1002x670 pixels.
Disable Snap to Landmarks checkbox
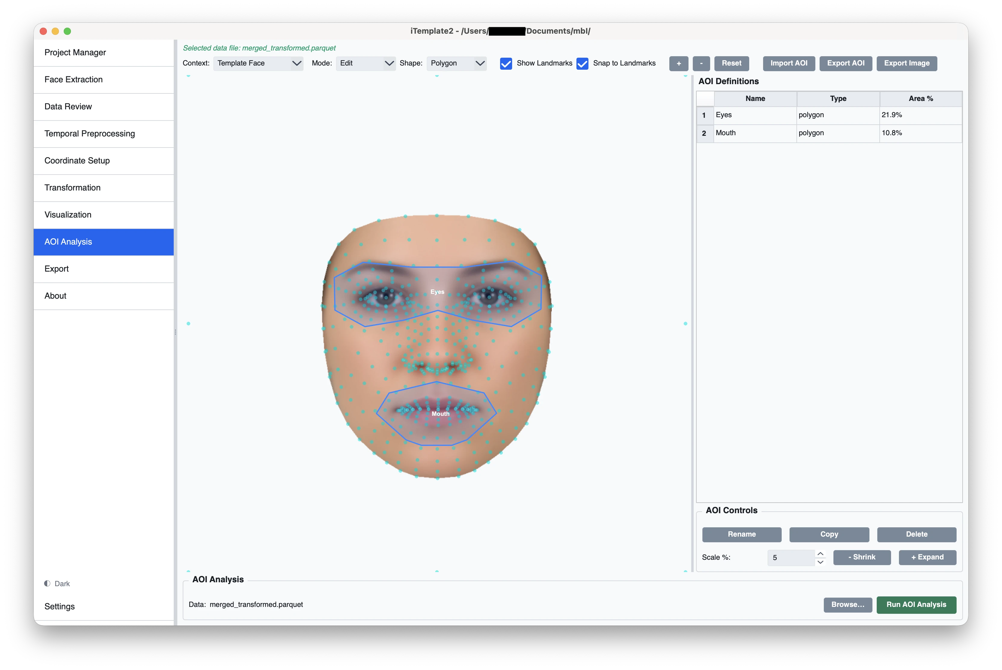pos(582,63)
